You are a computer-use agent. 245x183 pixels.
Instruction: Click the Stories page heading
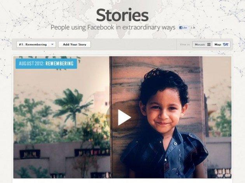point(122,15)
